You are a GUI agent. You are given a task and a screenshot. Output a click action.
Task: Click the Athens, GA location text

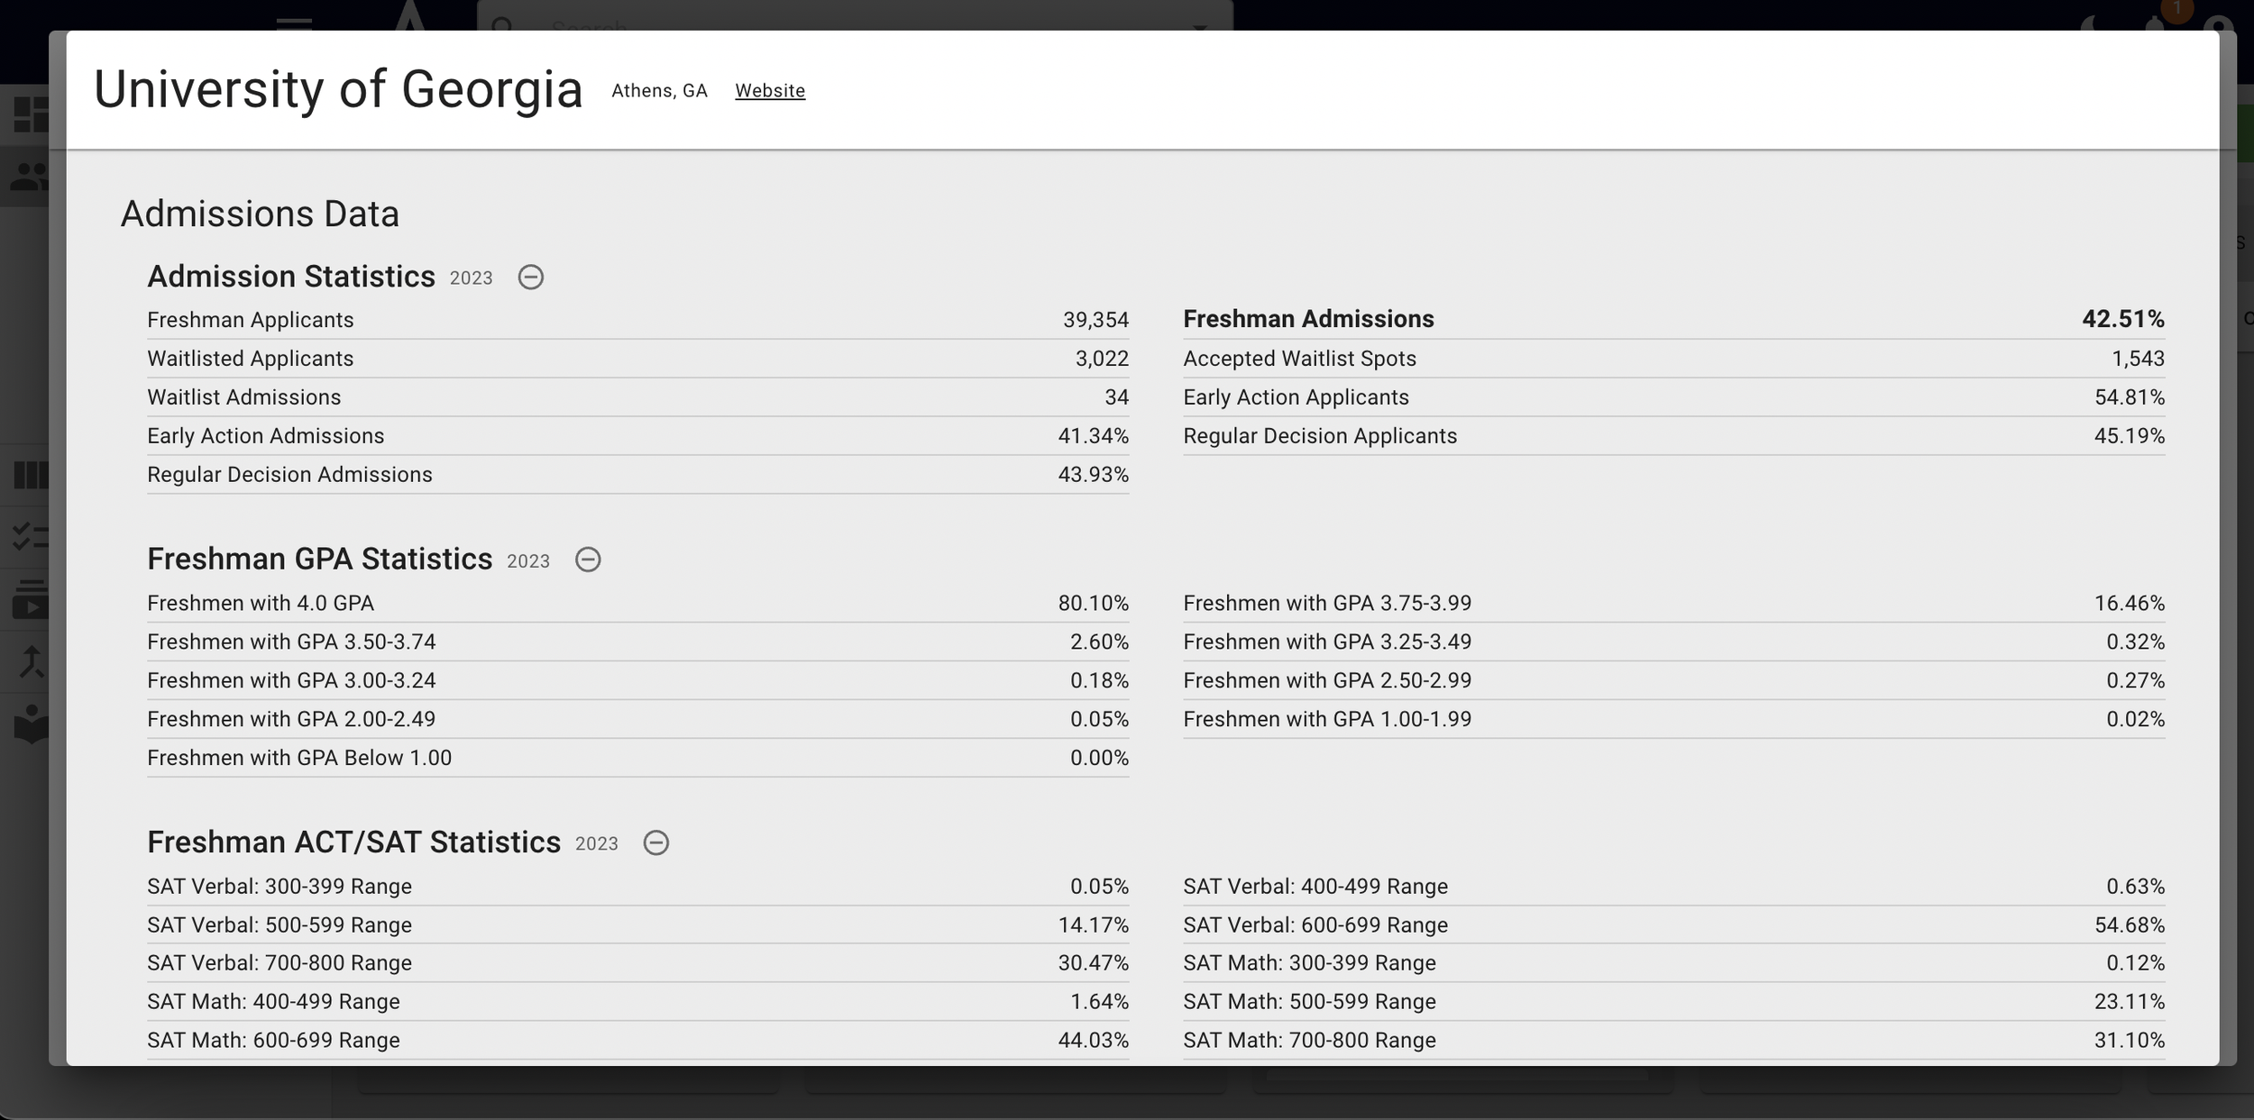[x=659, y=90]
